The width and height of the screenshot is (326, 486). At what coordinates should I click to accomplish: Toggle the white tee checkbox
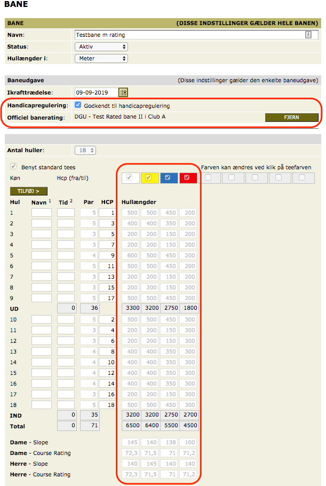pos(130,177)
